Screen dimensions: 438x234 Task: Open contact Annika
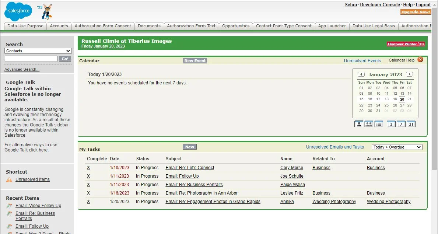coord(287,201)
